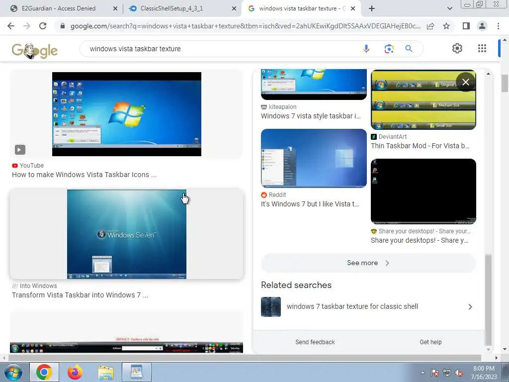This screenshot has width=509, height=382.
Task: Open 'Windows 7 vista style taskbar' title link
Action: [311, 116]
